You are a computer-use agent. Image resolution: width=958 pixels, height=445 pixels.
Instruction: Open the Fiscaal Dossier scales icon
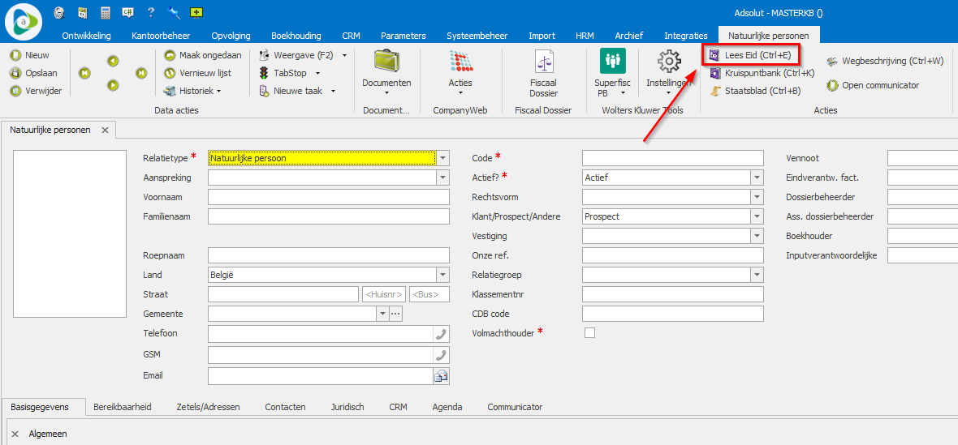[543, 62]
